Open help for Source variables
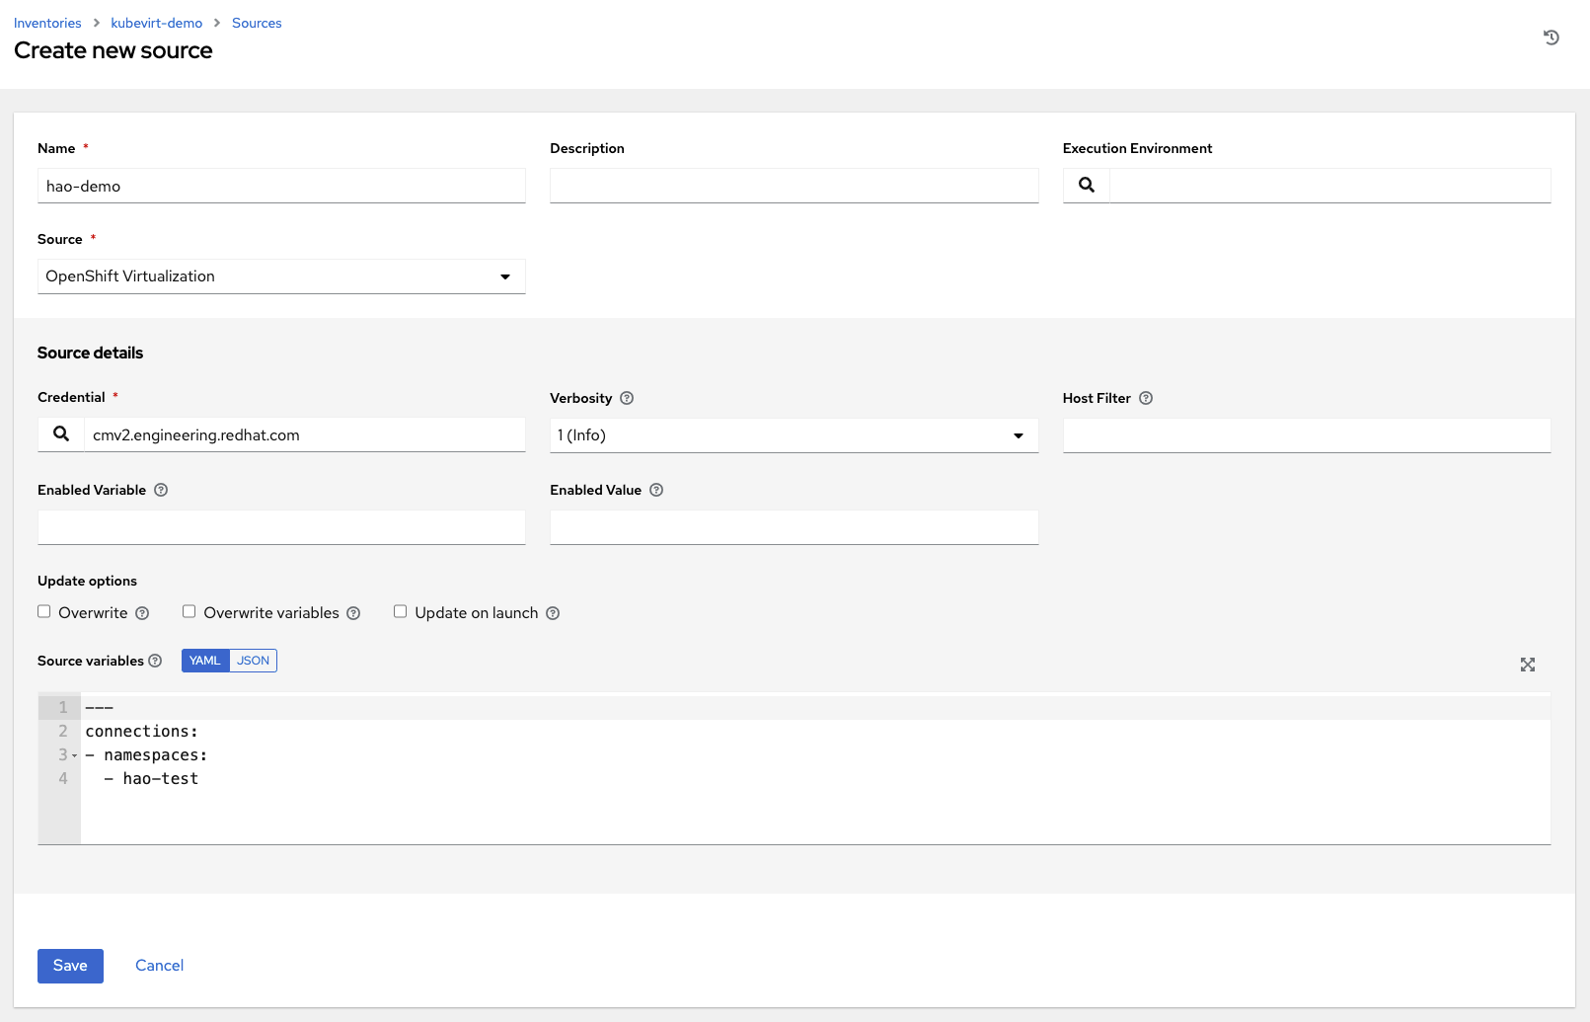Viewport: 1590px width, 1022px height. [156, 661]
